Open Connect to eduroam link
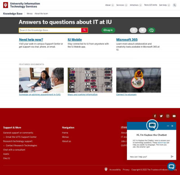 (x=126, y=95)
